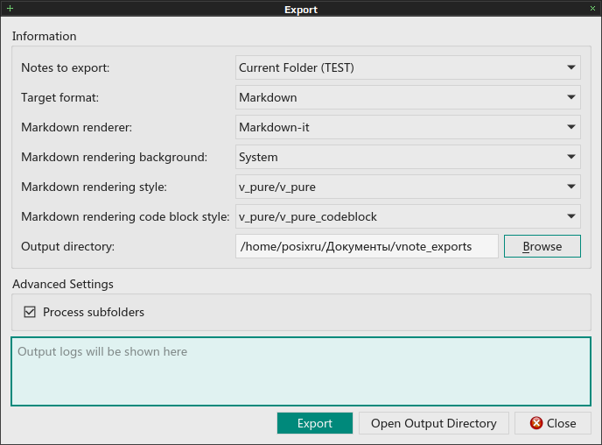Open the Notes to export dropdown

tap(408, 67)
